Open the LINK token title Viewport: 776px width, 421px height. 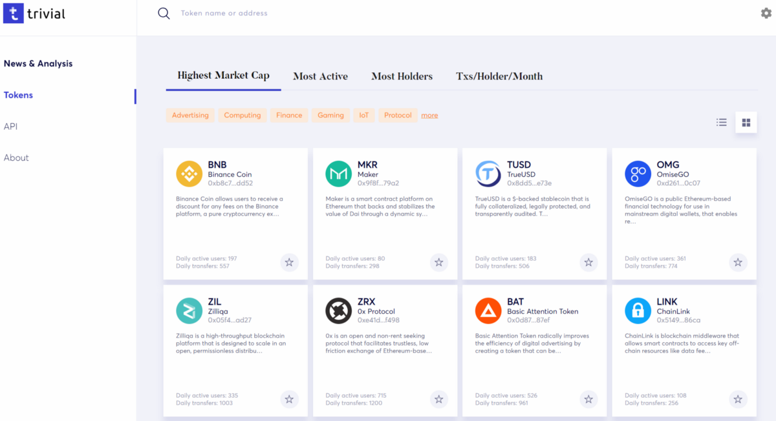[667, 302]
